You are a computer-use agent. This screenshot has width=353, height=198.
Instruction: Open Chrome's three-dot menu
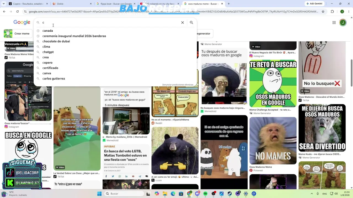(348, 12)
